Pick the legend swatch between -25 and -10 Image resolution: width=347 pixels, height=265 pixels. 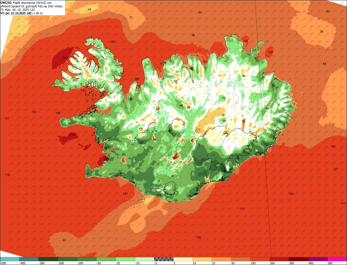pyautogui.click(x=125, y=259)
